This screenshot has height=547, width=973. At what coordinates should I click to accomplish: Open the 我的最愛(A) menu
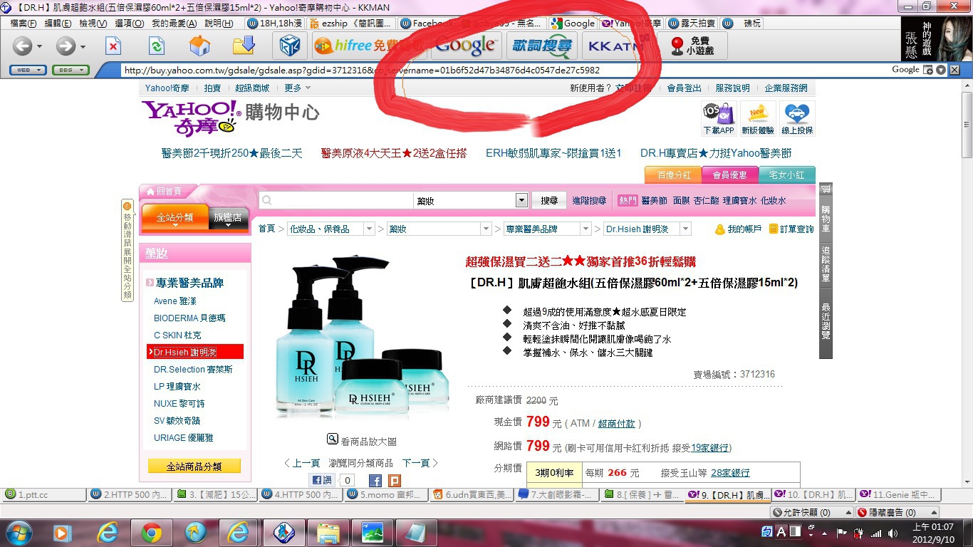tap(174, 24)
